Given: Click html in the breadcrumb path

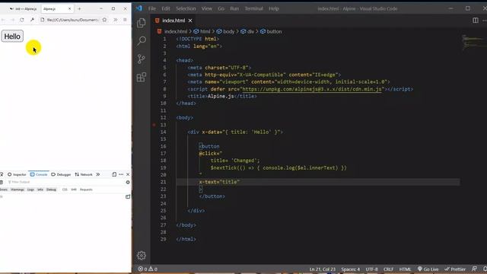Looking at the screenshot, I should [202, 31].
